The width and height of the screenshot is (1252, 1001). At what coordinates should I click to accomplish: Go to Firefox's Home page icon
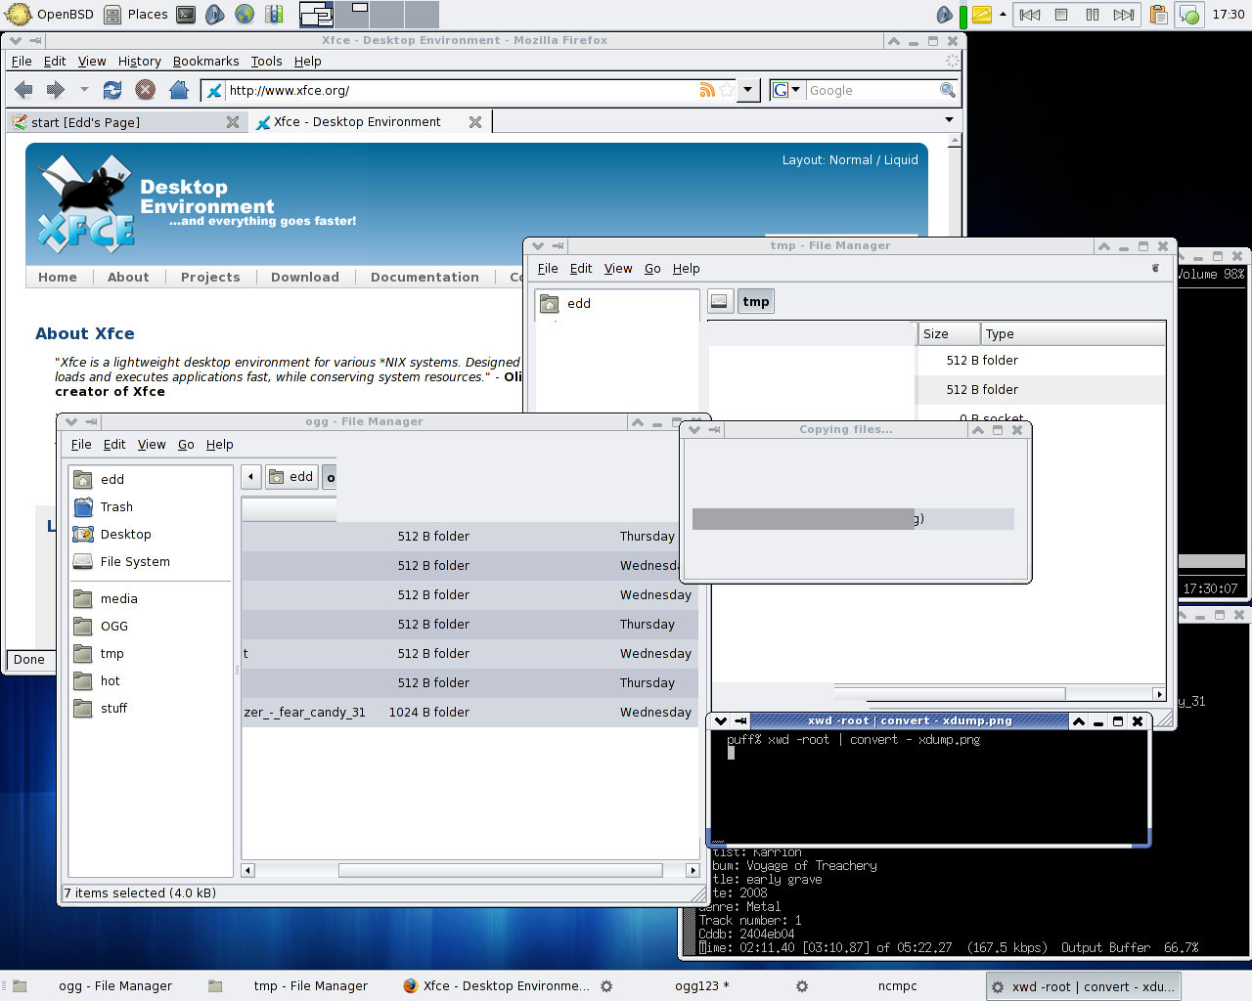click(x=178, y=90)
